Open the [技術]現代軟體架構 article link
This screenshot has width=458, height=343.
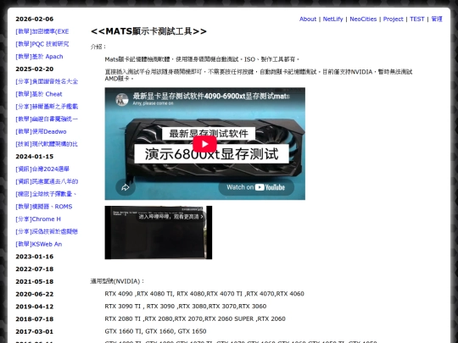click(47, 144)
